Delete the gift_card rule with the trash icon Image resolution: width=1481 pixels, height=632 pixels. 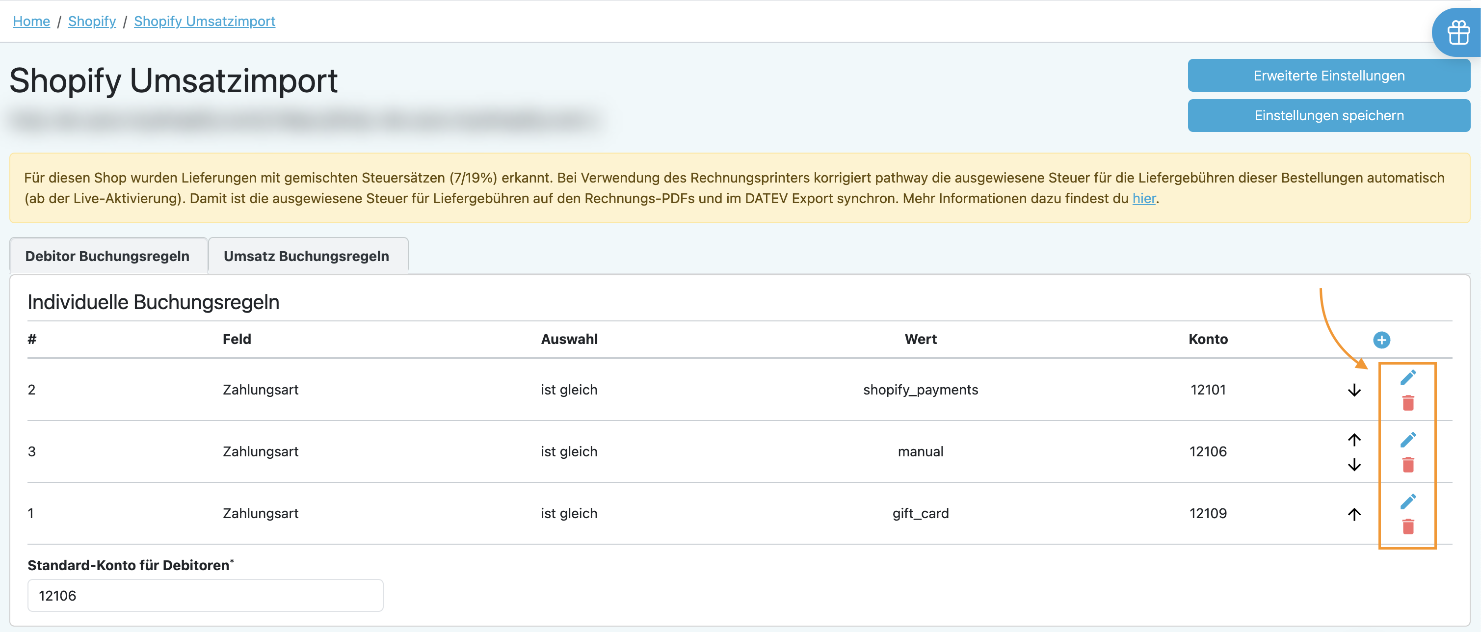[1407, 527]
